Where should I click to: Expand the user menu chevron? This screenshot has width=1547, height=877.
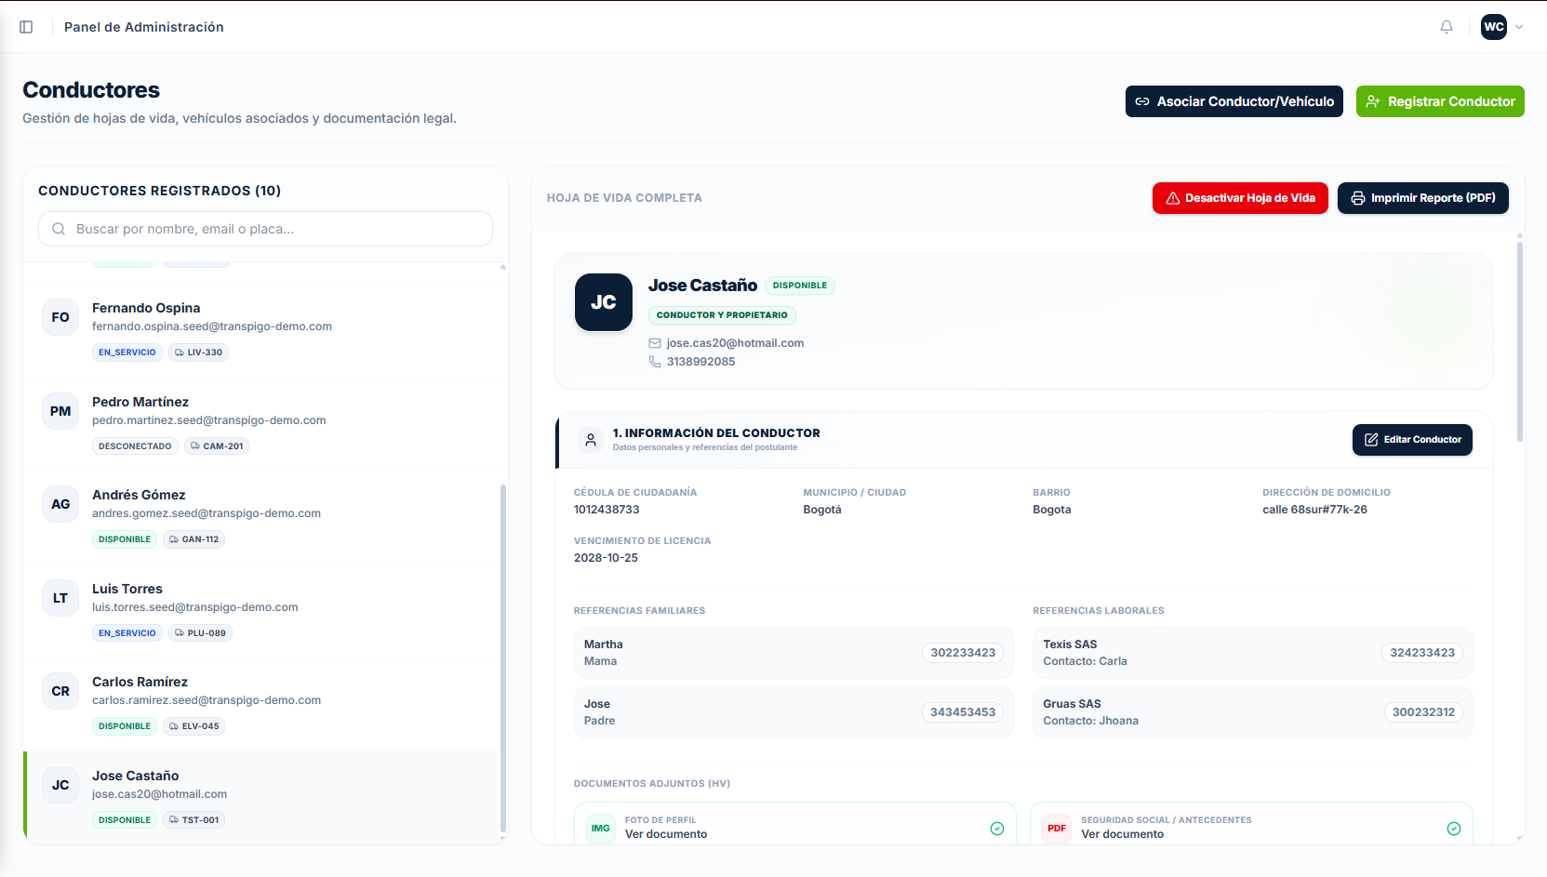pyautogui.click(x=1519, y=27)
